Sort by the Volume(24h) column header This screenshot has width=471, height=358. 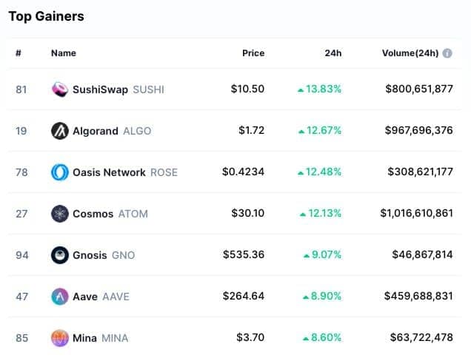410,53
